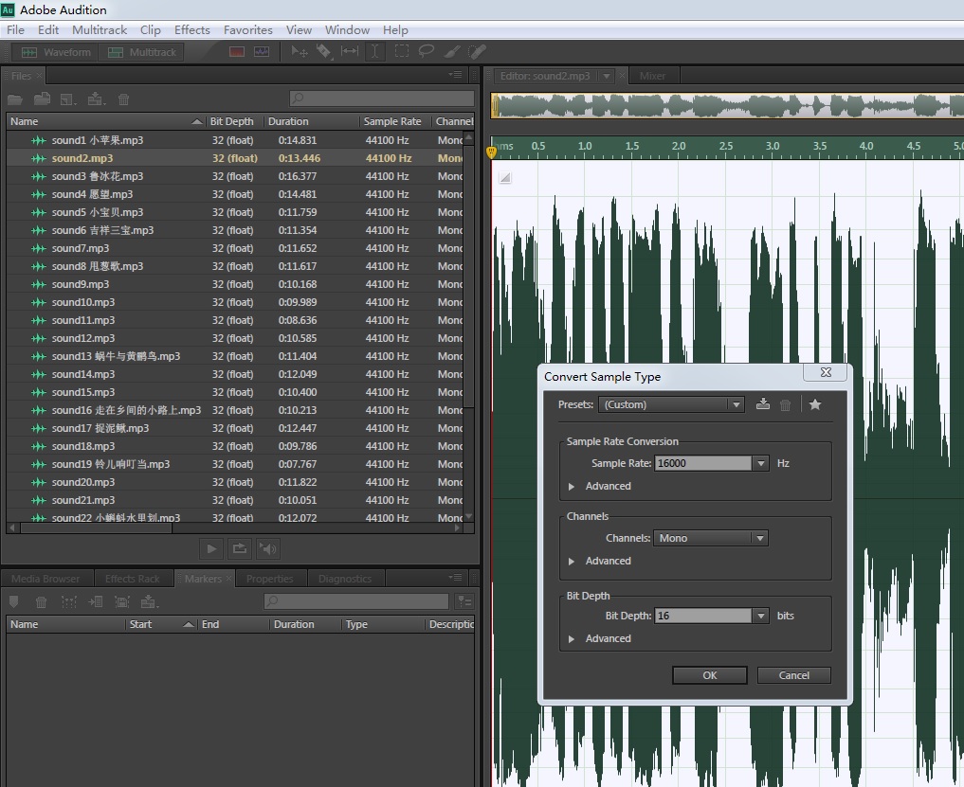Show the Spectral Frequency Display

coord(237,52)
